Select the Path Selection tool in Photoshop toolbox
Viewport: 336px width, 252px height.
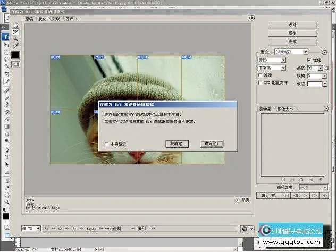click(6, 164)
